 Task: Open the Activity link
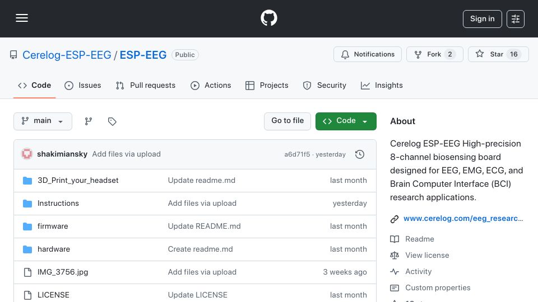click(418, 272)
